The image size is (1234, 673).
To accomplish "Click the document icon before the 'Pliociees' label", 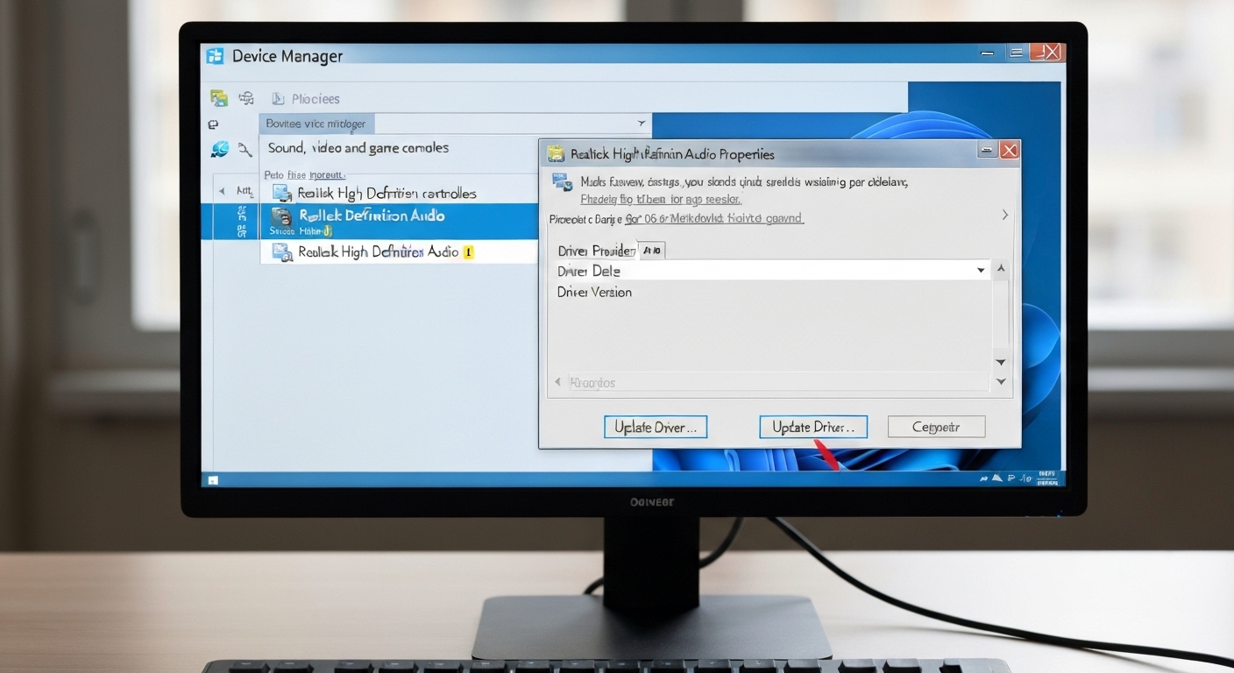I will [278, 99].
